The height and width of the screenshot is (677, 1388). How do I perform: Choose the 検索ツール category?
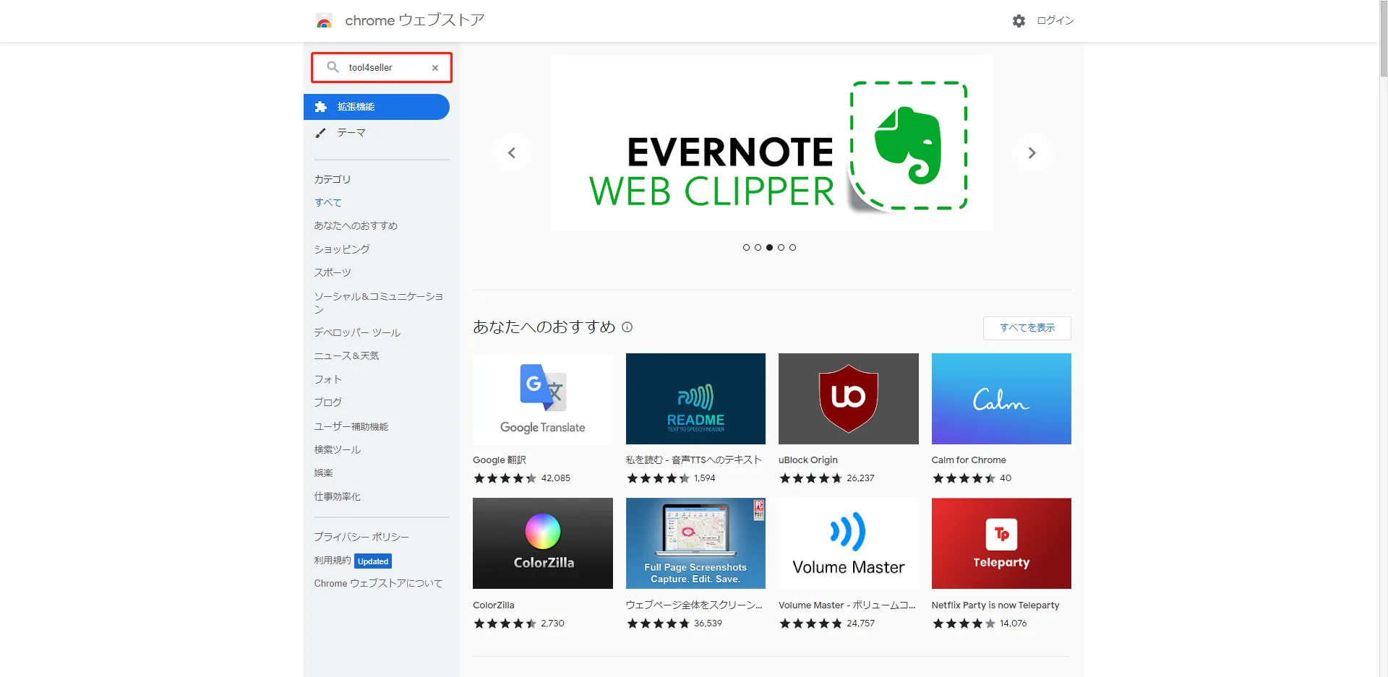[338, 449]
